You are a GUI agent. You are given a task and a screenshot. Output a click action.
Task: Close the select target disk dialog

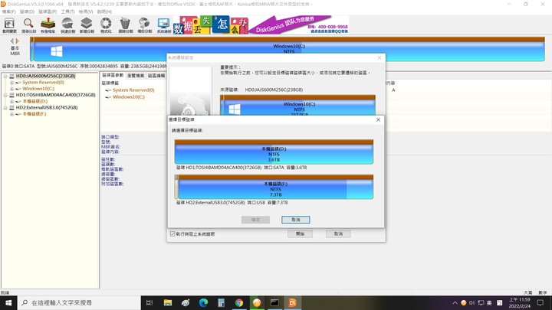pyautogui.click(x=378, y=120)
